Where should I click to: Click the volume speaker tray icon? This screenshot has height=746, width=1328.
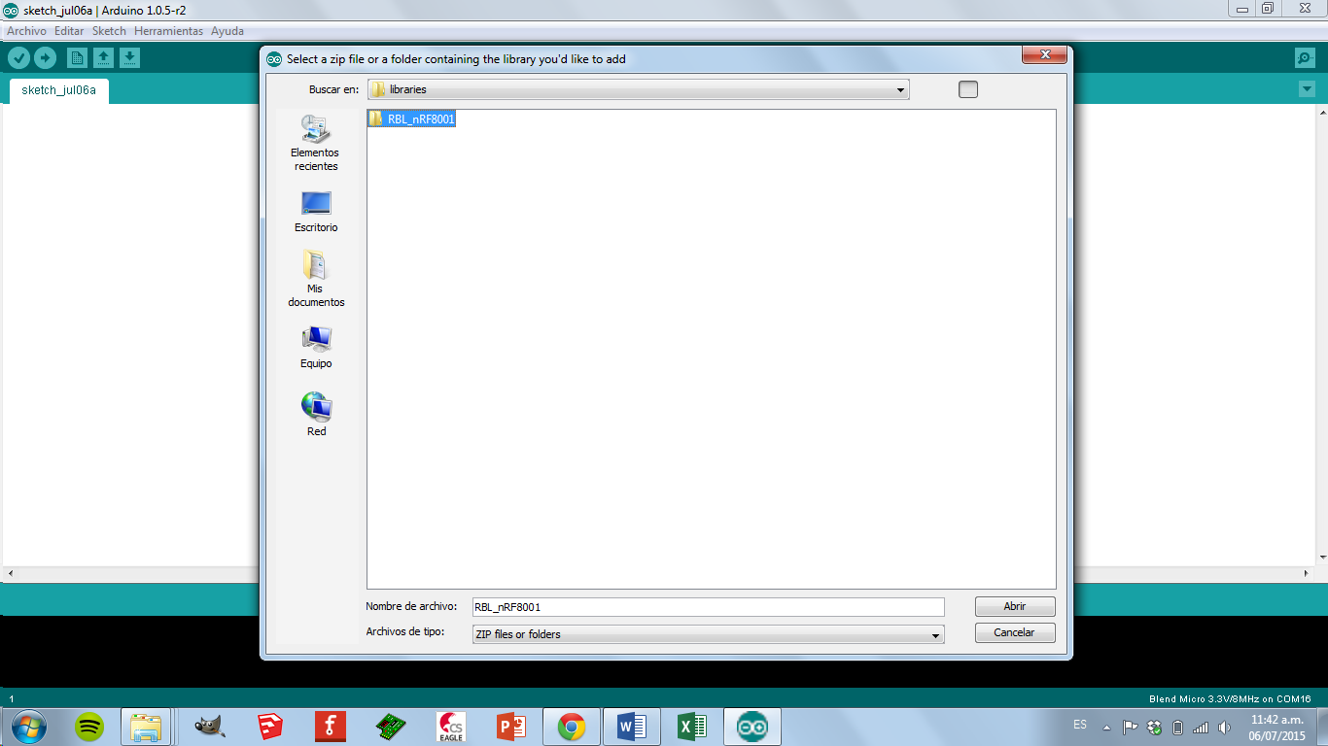tap(1224, 727)
